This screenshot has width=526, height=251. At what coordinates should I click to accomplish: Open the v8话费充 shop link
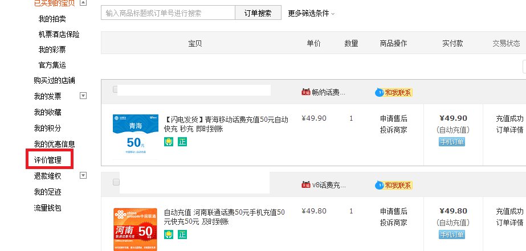click(x=329, y=185)
